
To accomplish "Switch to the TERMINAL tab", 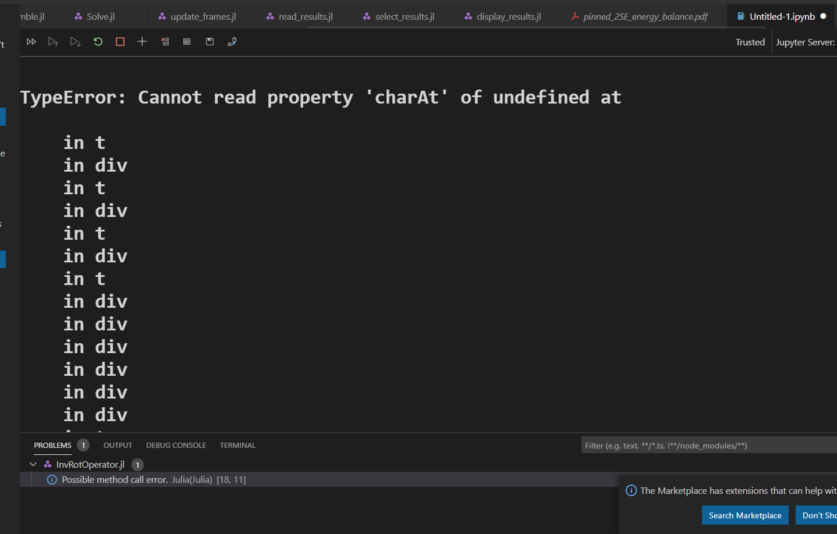I will coord(237,445).
